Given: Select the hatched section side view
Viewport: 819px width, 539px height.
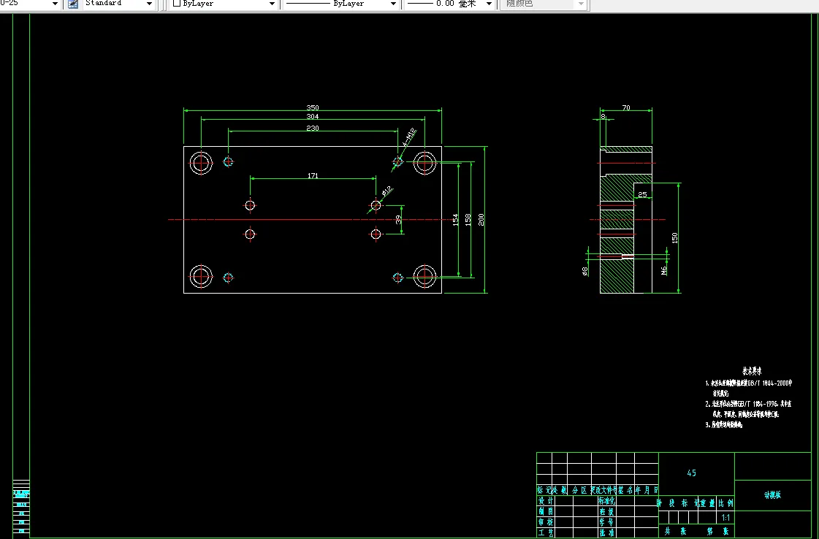Looking at the screenshot, I should (x=625, y=219).
